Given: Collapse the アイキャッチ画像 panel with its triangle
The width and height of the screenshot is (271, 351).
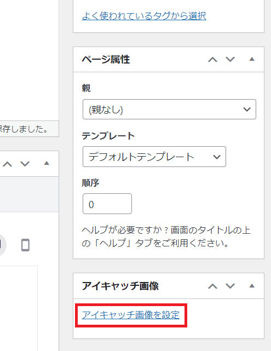Looking at the screenshot, I should coord(252,286).
